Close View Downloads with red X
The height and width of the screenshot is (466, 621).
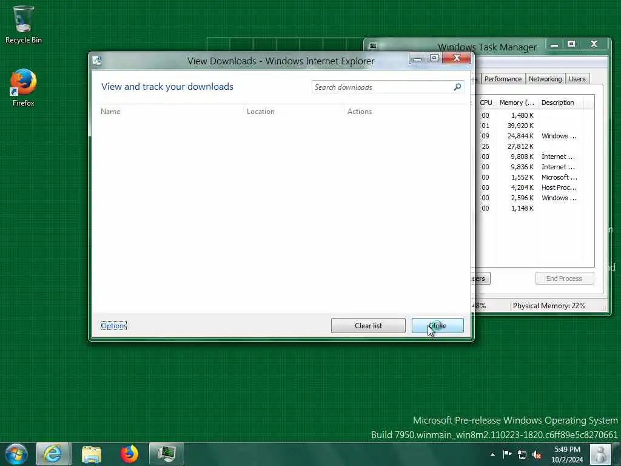click(457, 59)
